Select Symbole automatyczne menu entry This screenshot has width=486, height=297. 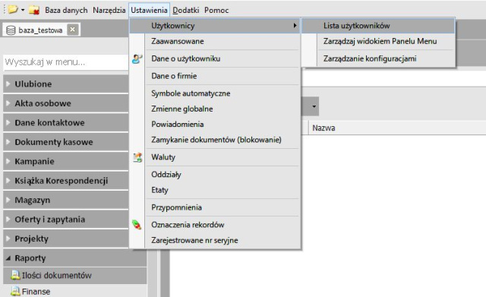[215, 93]
